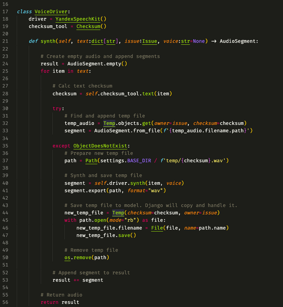Click the underlined Temp constructor on line 44
Viewport: 283px width, 307px height.
118,213
